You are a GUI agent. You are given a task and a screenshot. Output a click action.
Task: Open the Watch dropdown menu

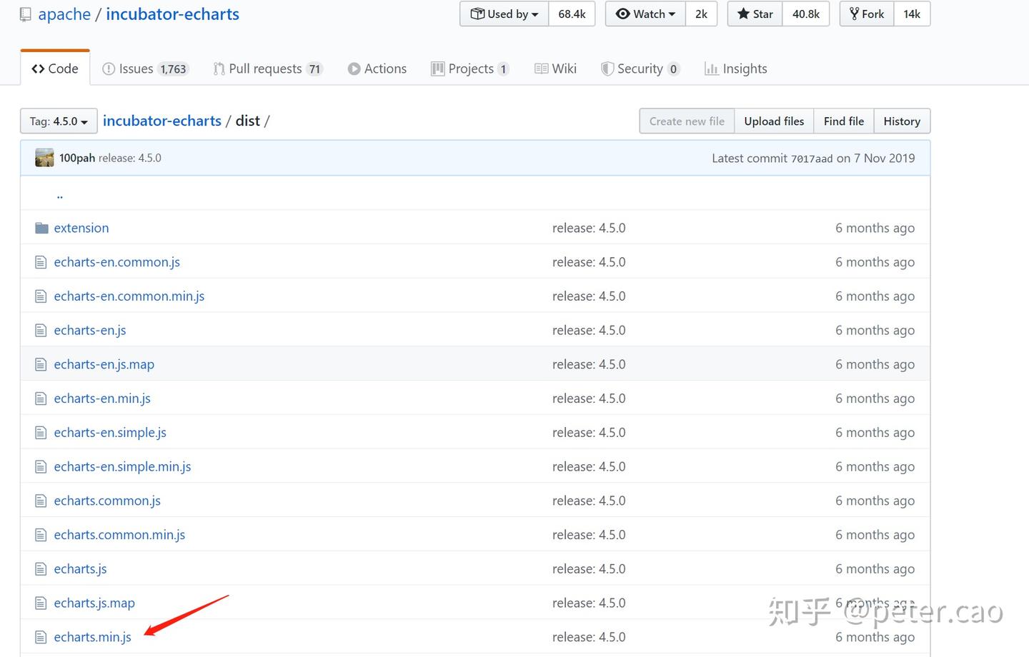click(645, 14)
